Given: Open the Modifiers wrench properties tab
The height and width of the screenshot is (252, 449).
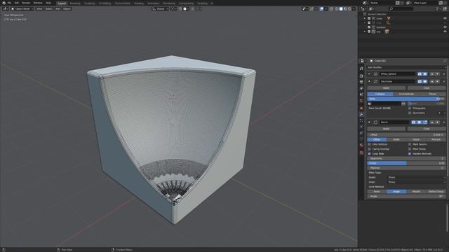Looking at the screenshot, I should 361,114.
